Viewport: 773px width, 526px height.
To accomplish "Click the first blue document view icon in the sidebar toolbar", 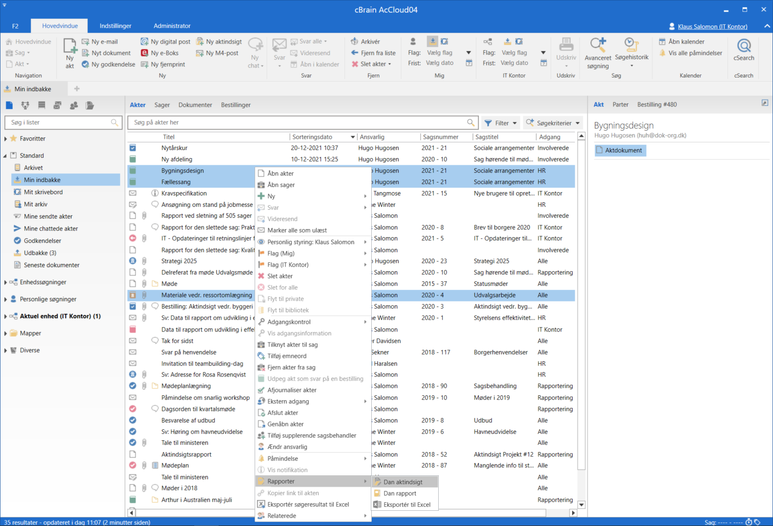I will coord(9,105).
